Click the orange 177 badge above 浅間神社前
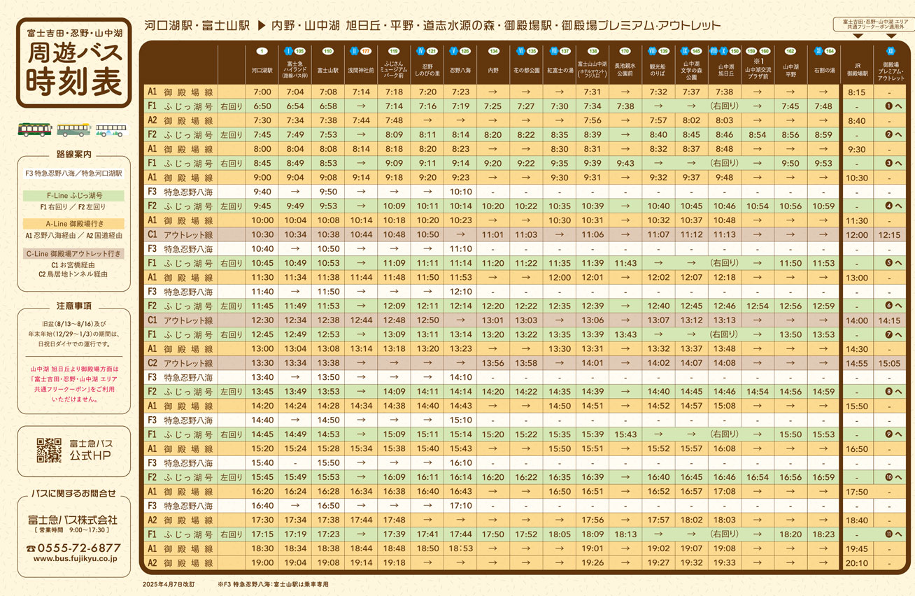This screenshot has width=915, height=596. [x=366, y=51]
